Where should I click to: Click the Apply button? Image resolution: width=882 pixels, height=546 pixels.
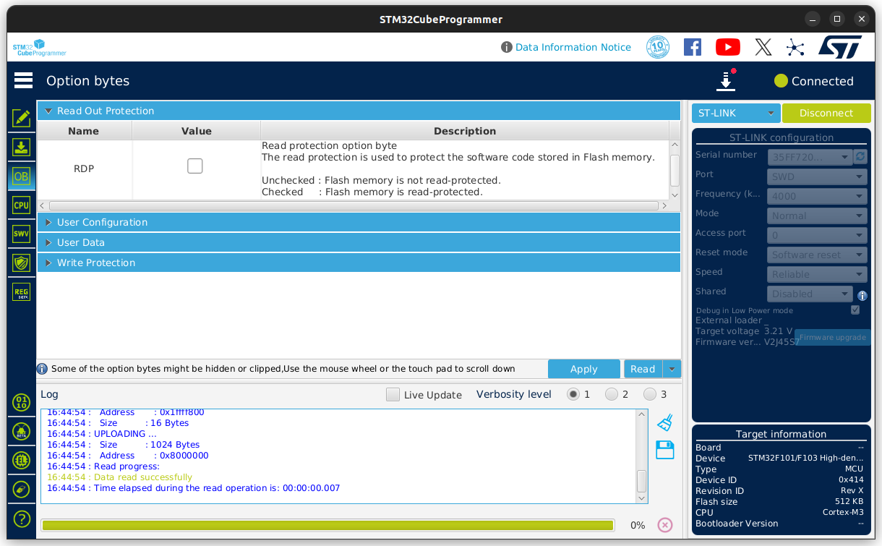[x=584, y=369]
